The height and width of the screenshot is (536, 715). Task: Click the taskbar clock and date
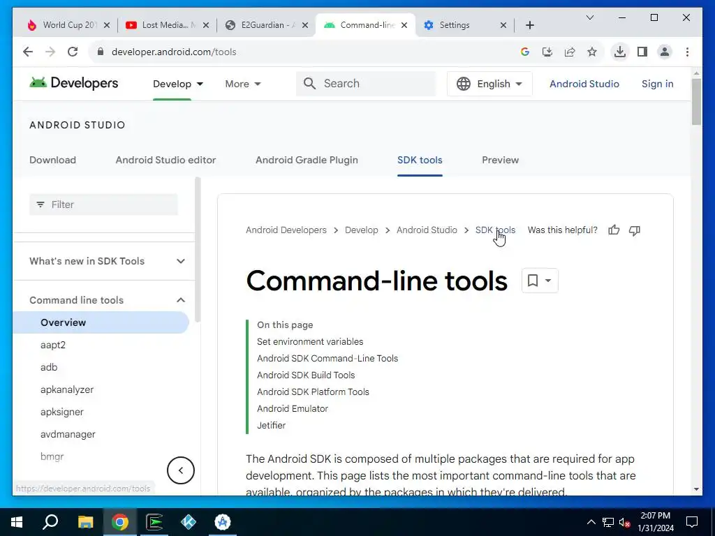(655, 522)
